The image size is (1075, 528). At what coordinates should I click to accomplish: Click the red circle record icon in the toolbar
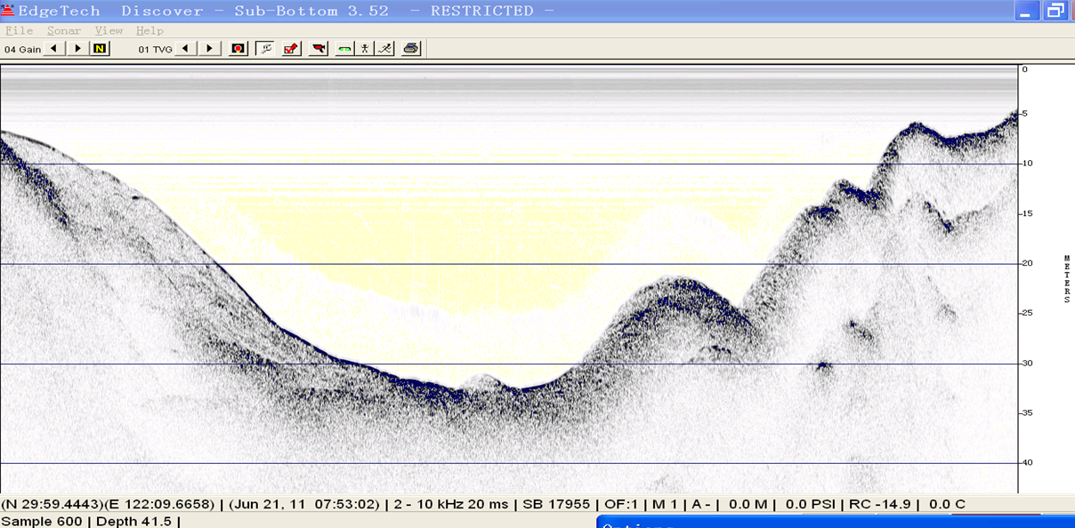click(x=238, y=48)
